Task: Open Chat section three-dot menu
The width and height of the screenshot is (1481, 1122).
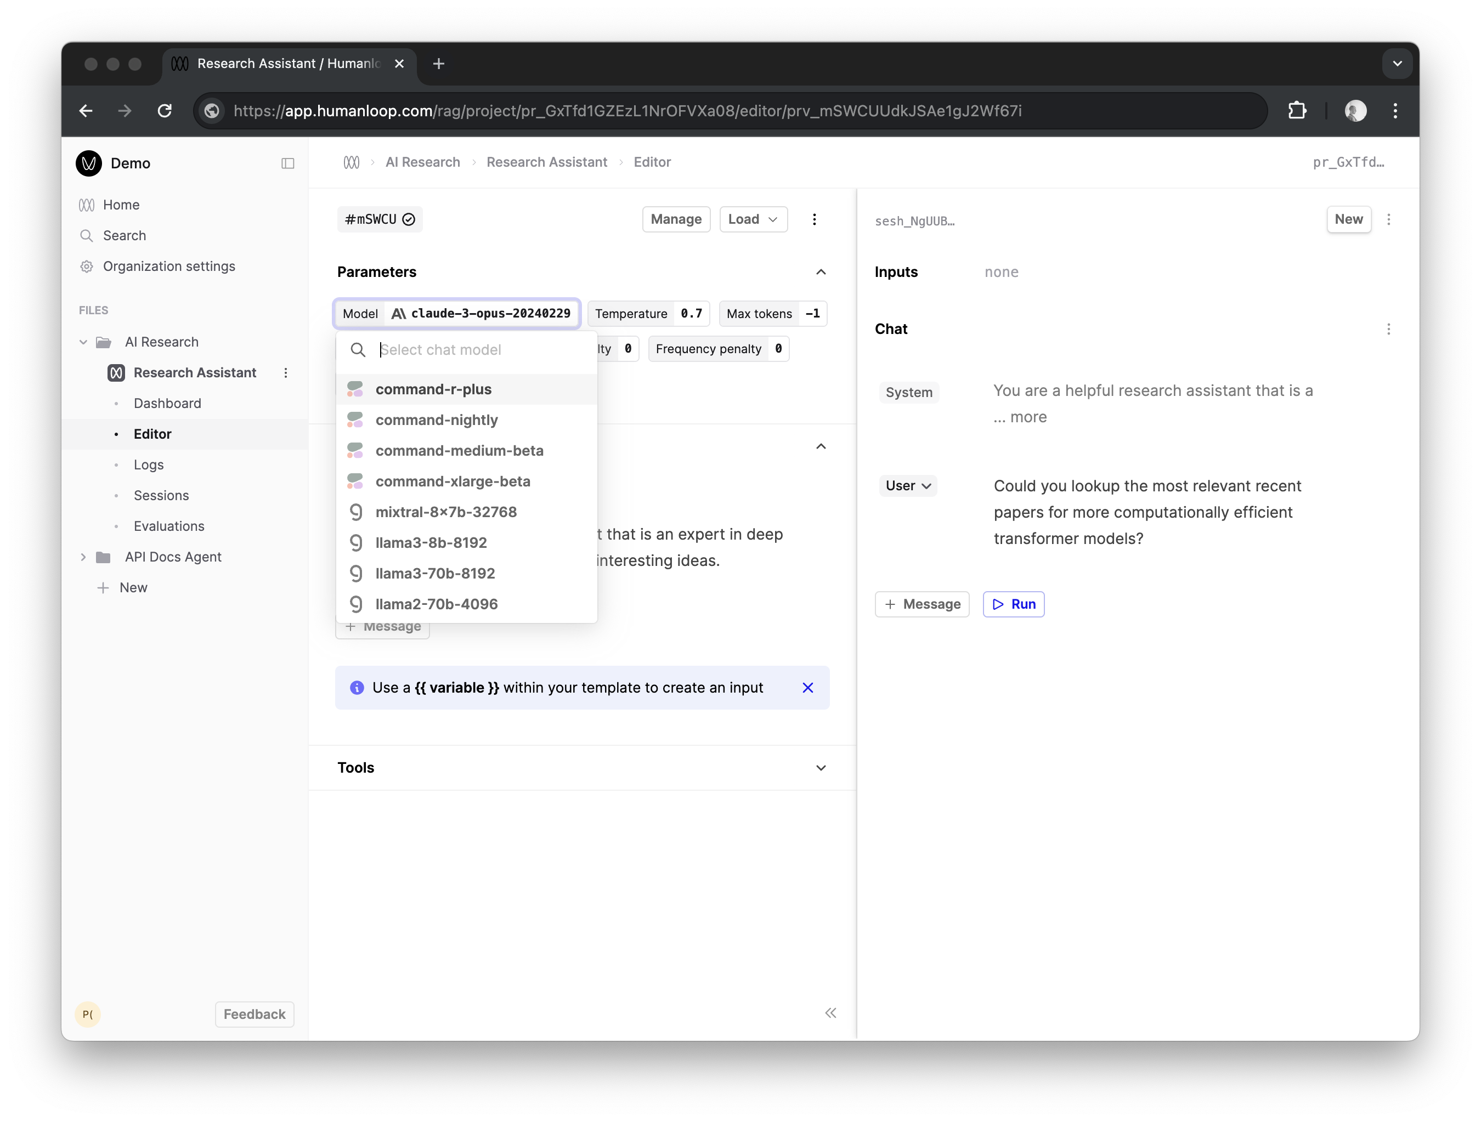Action: tap(1389, 330)
